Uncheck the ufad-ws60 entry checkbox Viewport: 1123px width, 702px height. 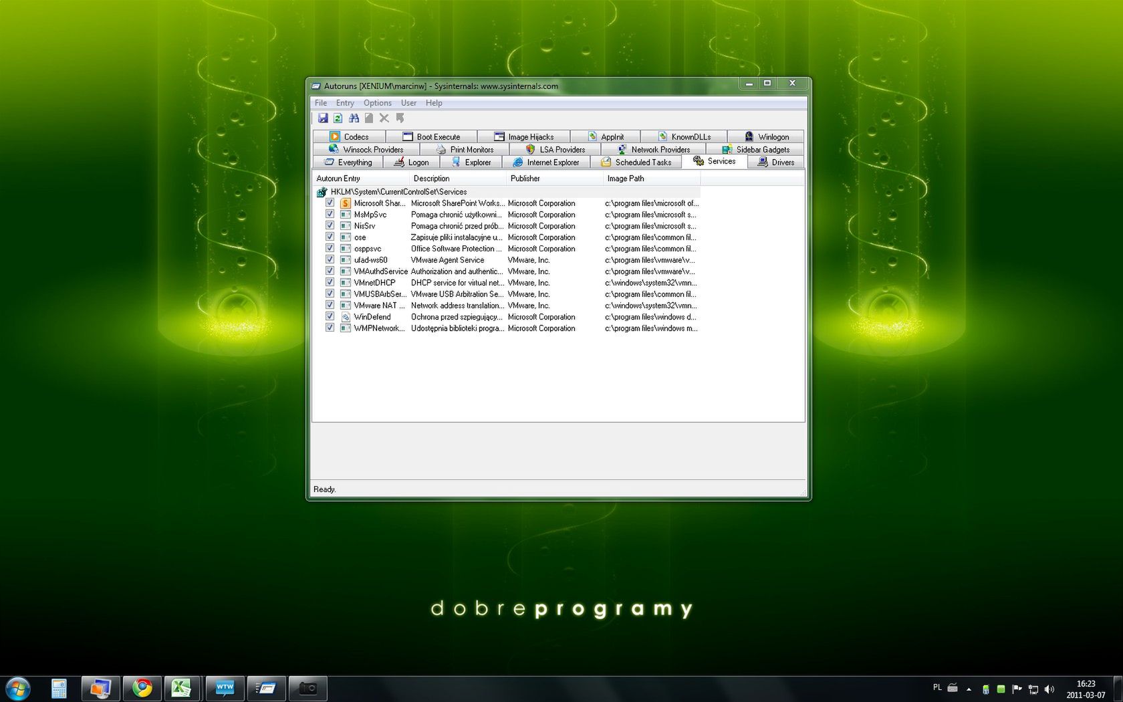(x=330, y=259)
